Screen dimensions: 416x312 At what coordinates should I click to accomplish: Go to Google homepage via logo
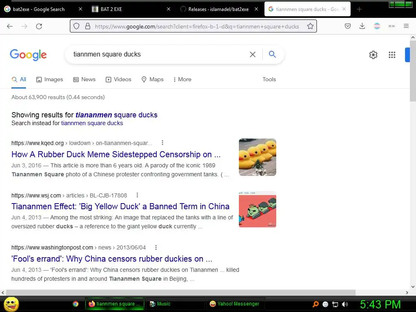click(x=28, y=55)
